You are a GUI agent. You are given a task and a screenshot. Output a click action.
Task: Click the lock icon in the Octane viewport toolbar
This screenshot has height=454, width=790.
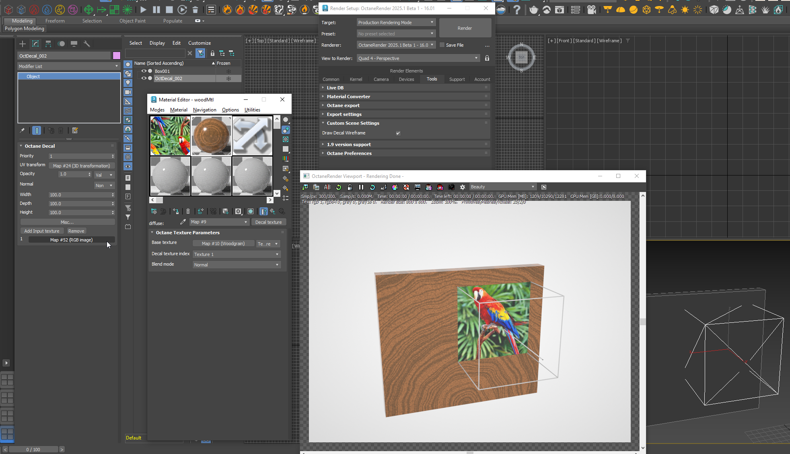350,187
